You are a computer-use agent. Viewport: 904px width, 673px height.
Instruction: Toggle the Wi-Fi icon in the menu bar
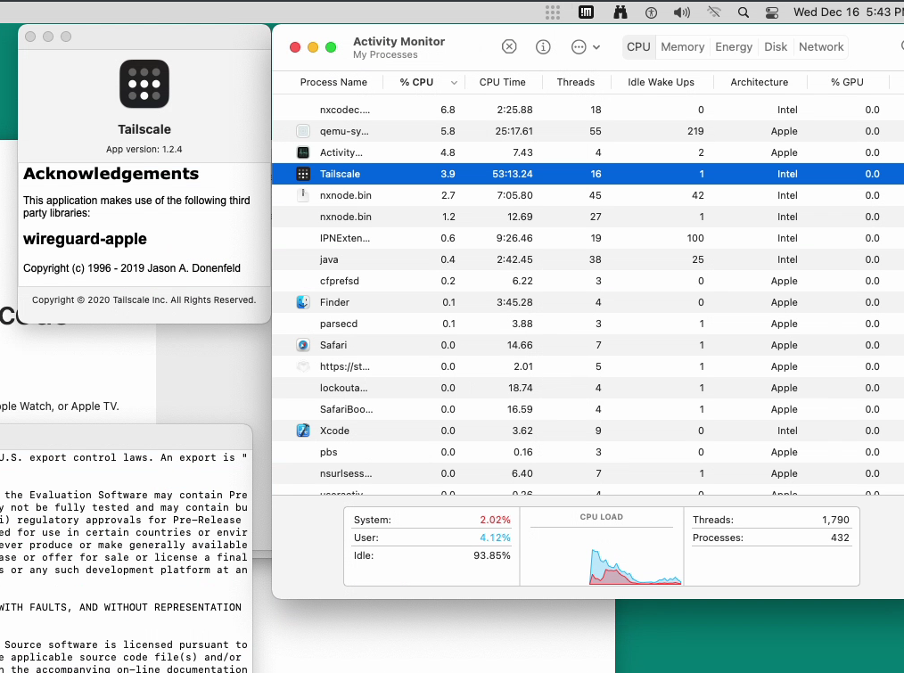[x=713, y=12]
